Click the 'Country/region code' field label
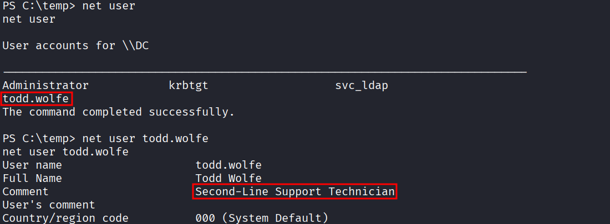Image resolution: width=610 pixels, height=224 pixels. 65,218
